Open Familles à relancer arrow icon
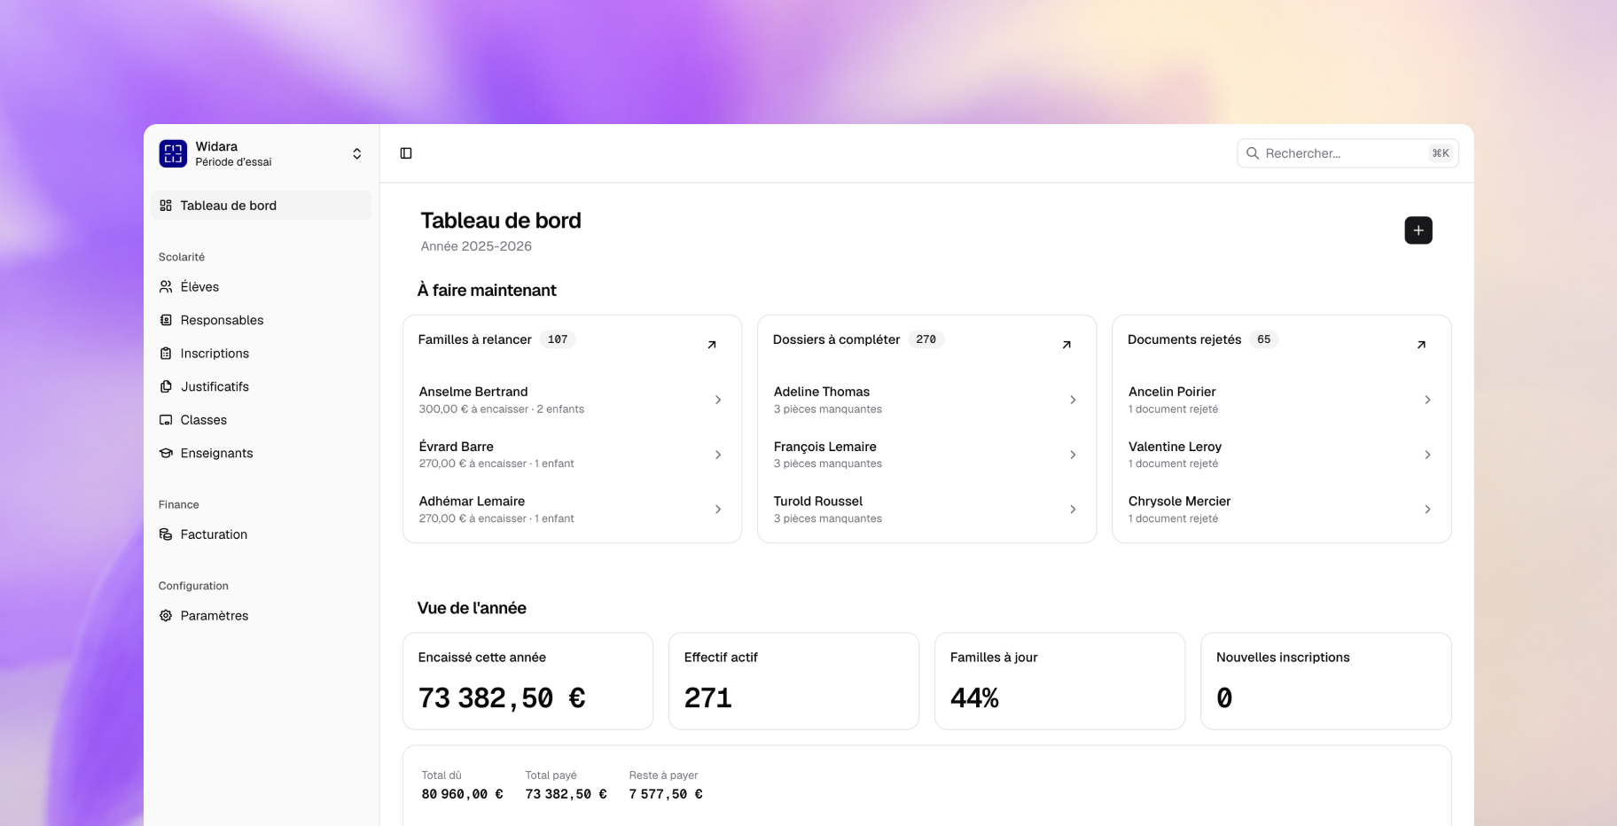1617x826 pixels. [x=712, y=345]
